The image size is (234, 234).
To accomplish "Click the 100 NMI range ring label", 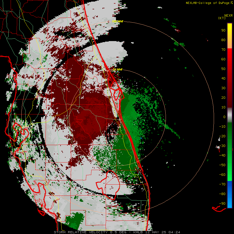I will [118, 21].
